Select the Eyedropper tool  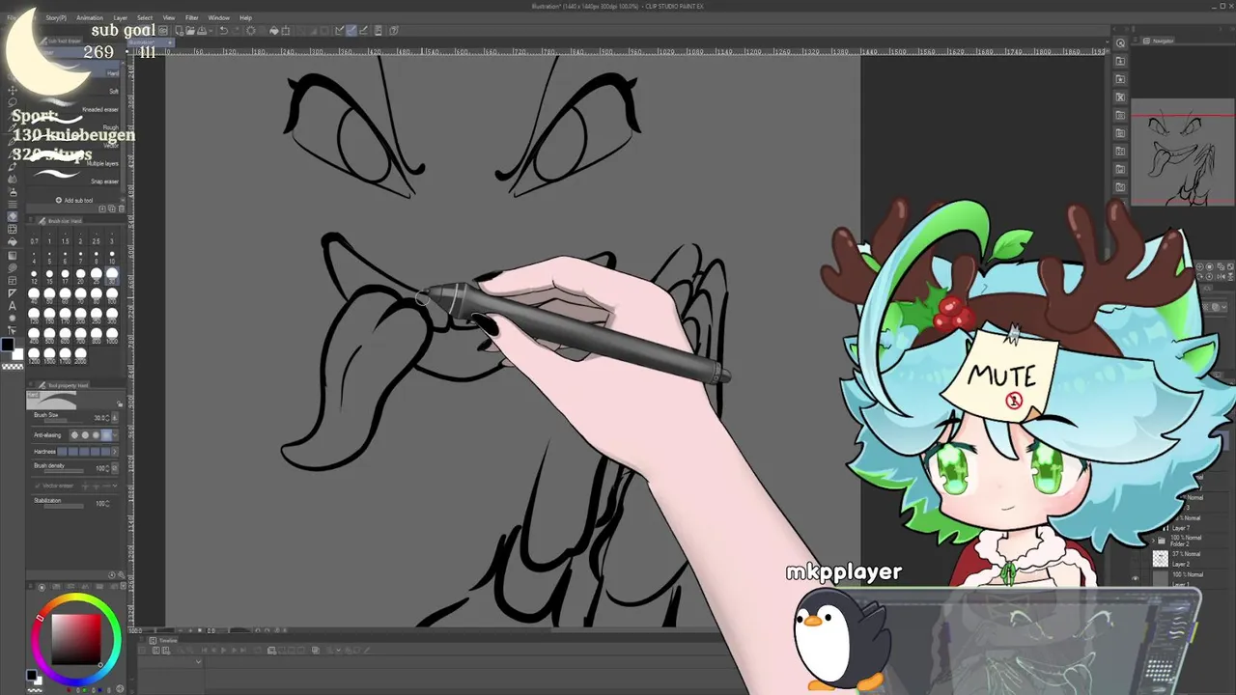tap(13, 127)
